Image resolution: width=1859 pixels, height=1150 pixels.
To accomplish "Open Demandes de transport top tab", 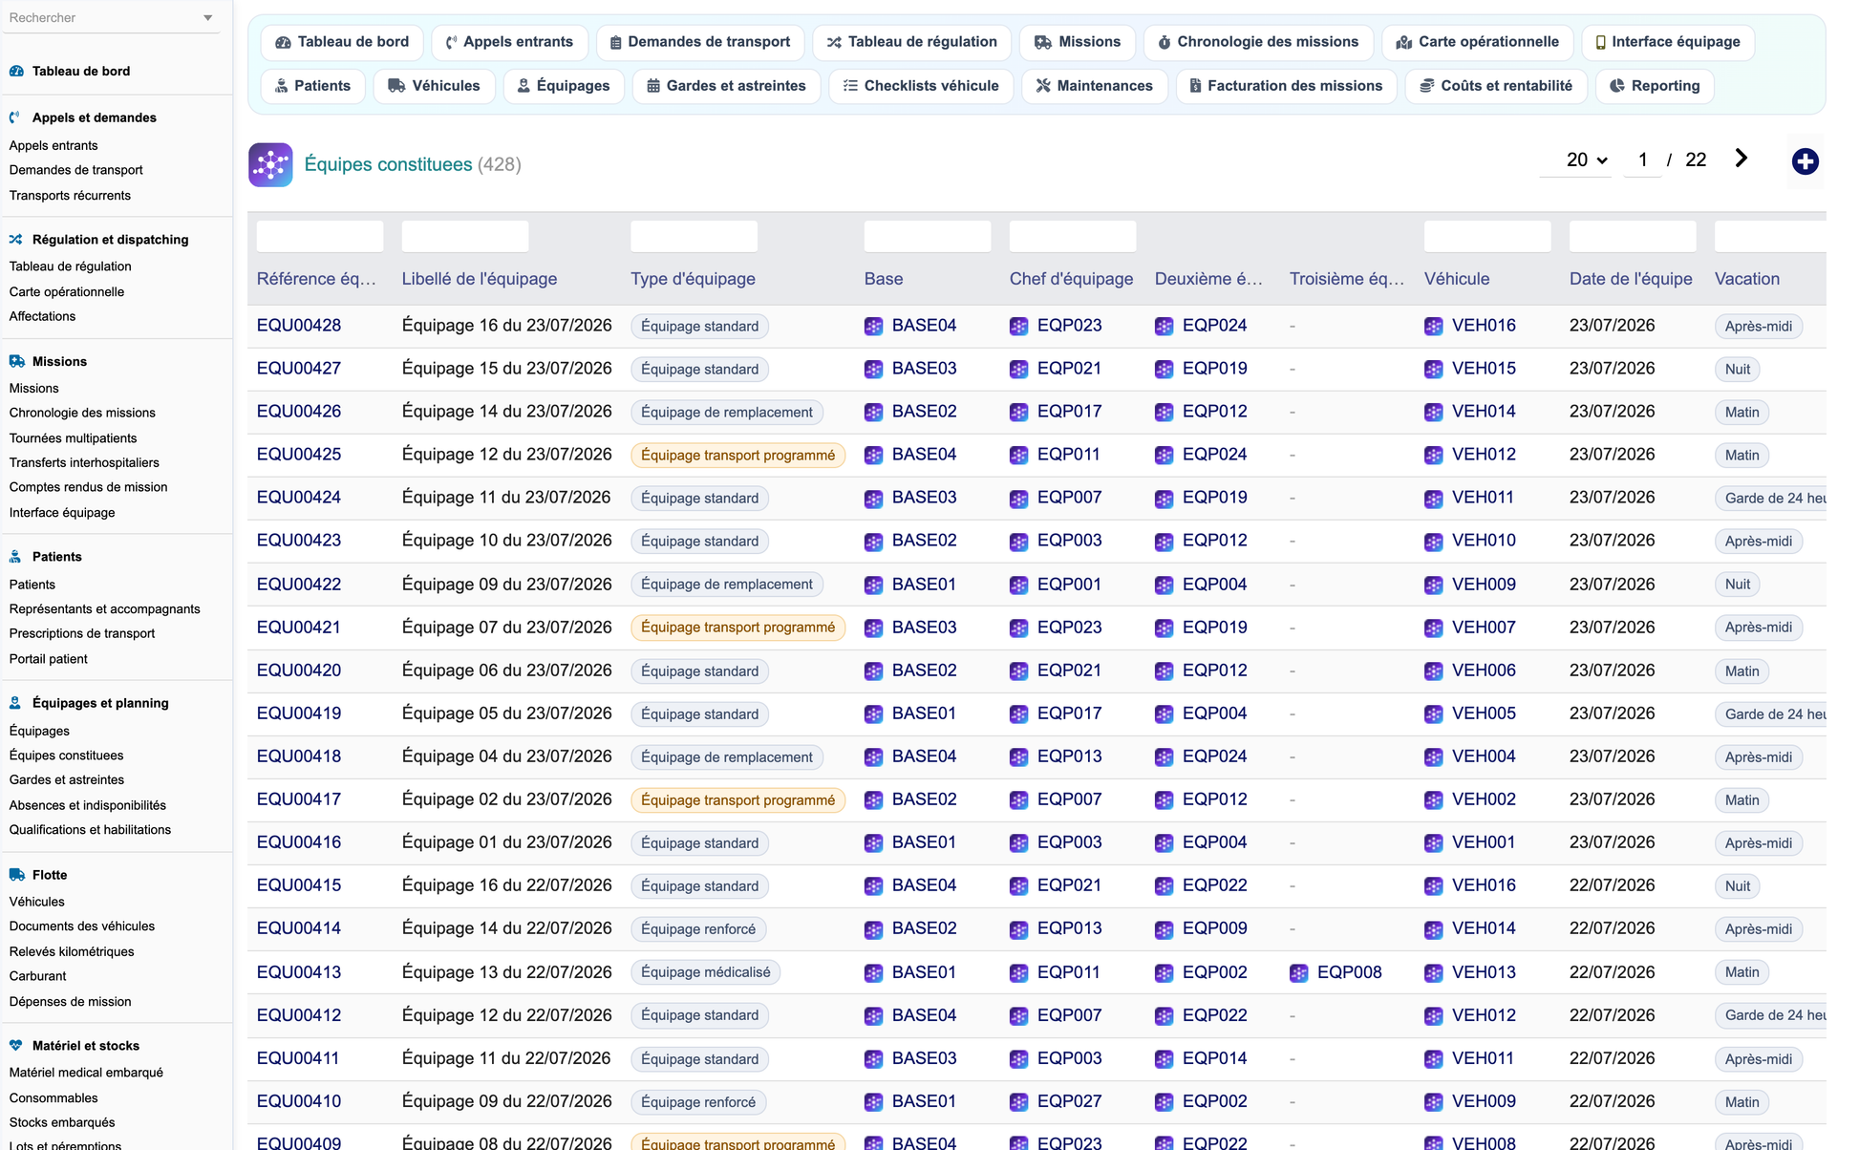I will click(x=700, y=42).
